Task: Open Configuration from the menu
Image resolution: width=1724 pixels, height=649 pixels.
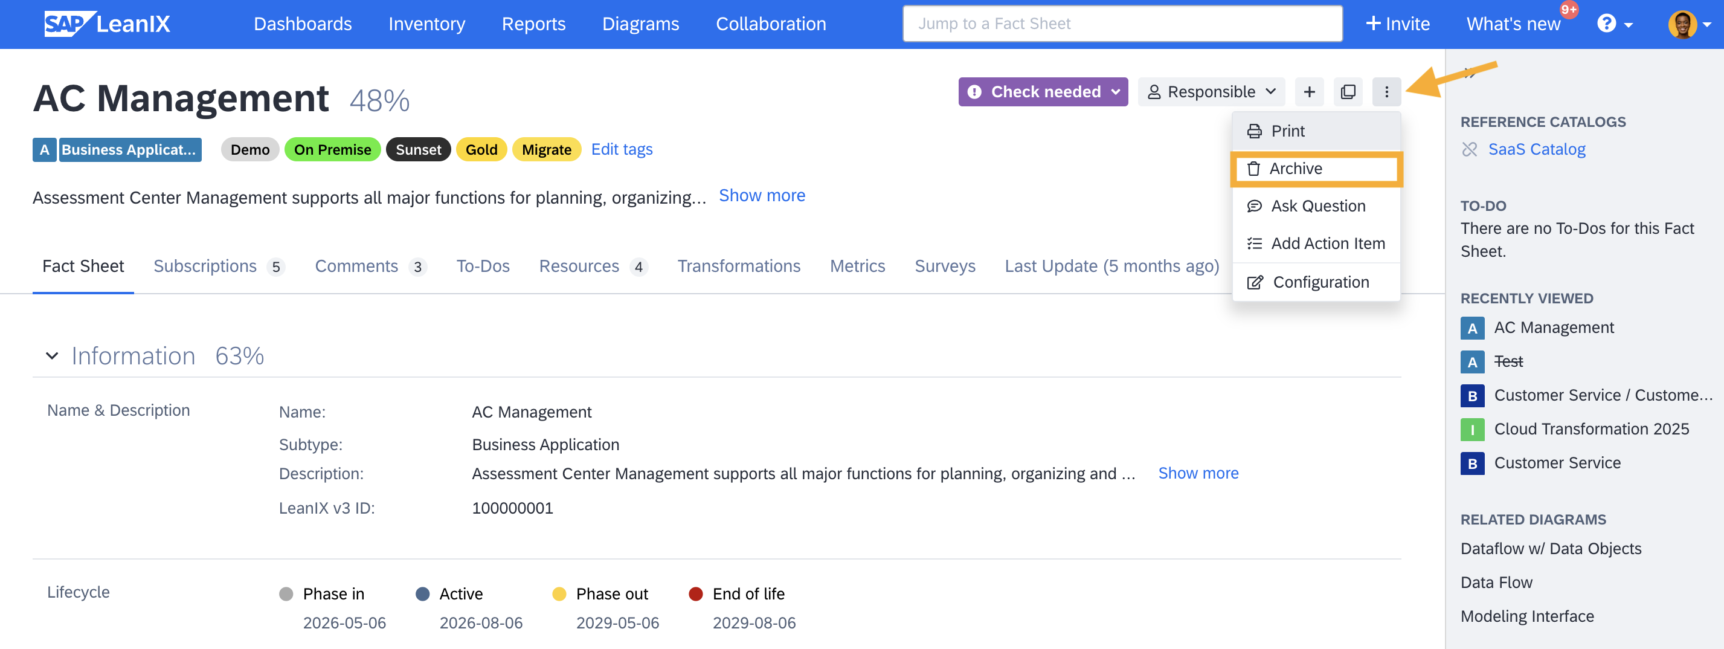Action: (x=1316, y=283)
